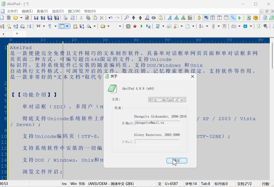Image resolution: width=274 pixels, height=187 pixels.
Task: Toggle the read-only padlock icon
Action: (x=199, y=17)
